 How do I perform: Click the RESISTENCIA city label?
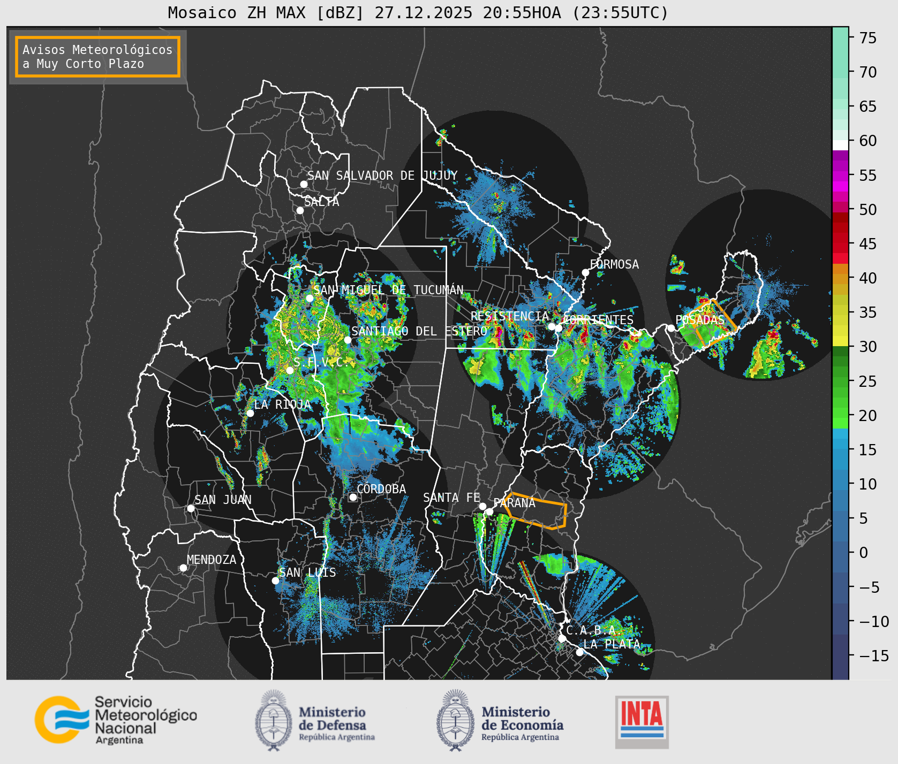click(x=510, y=316)
